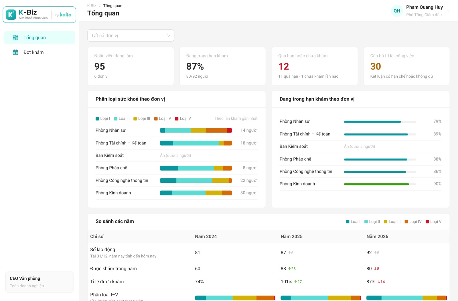Click the Tỉ lệ được khám row label

coord(107,282)
